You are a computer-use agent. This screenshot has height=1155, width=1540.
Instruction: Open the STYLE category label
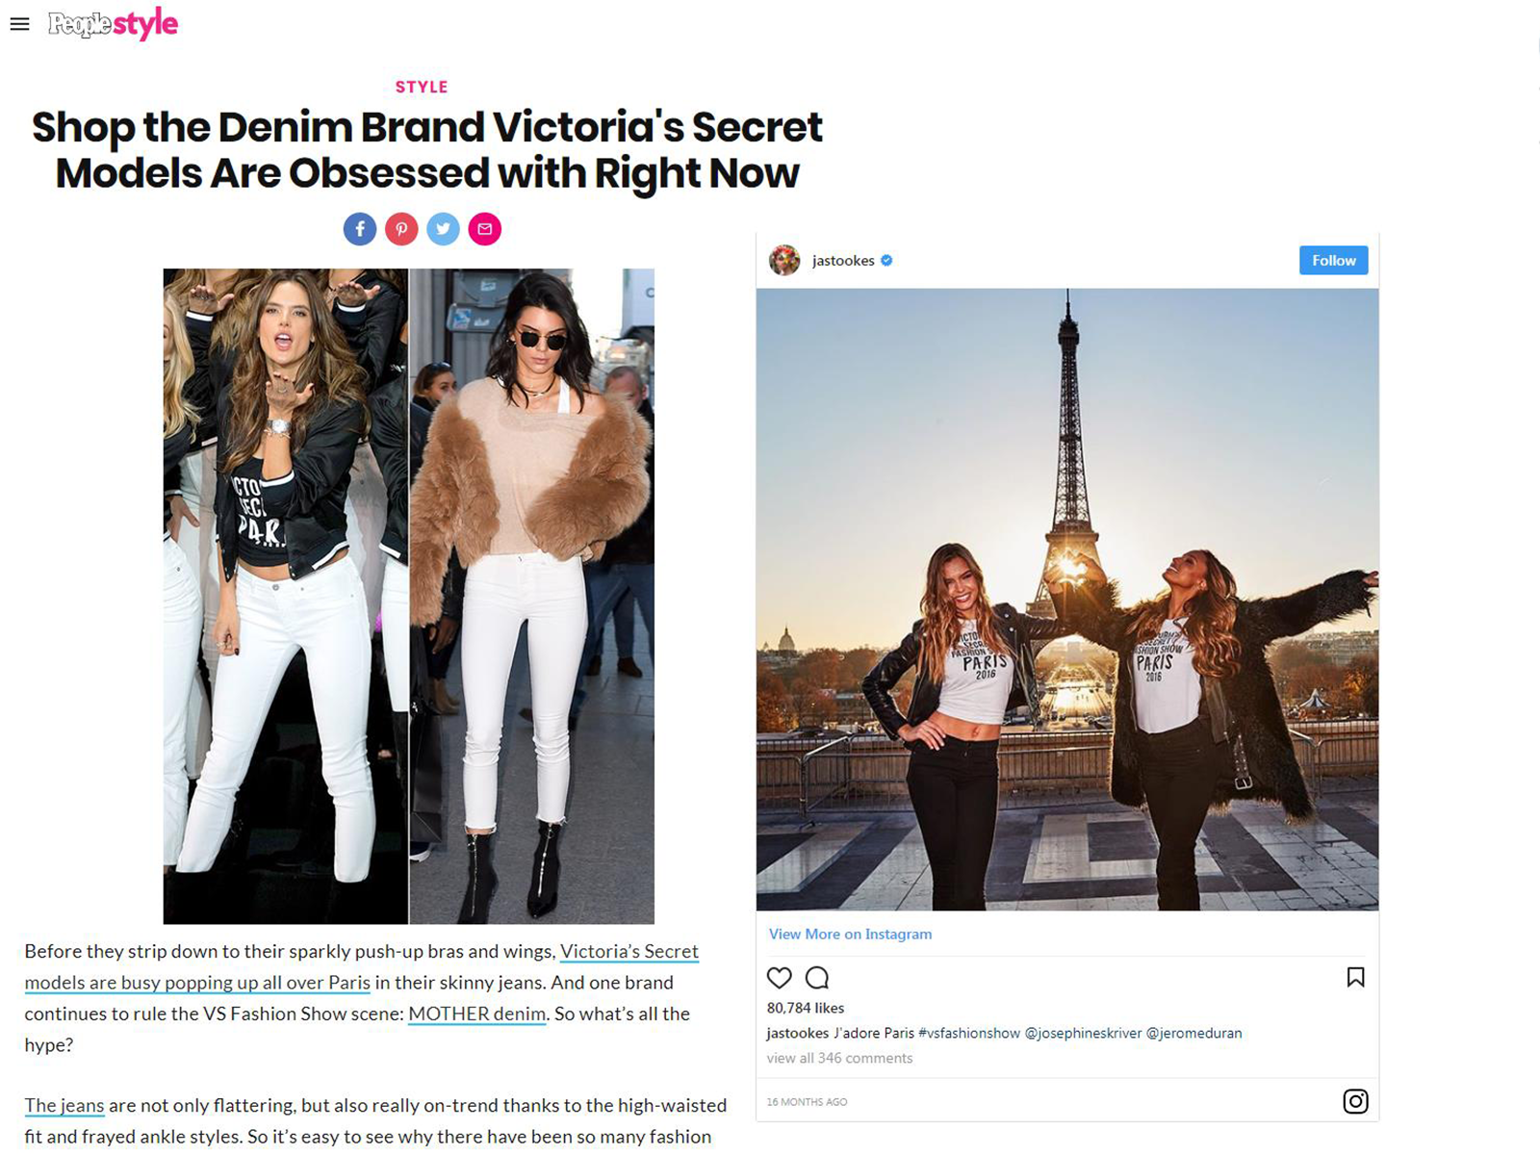pyautogui.click(x=422, y=87)
